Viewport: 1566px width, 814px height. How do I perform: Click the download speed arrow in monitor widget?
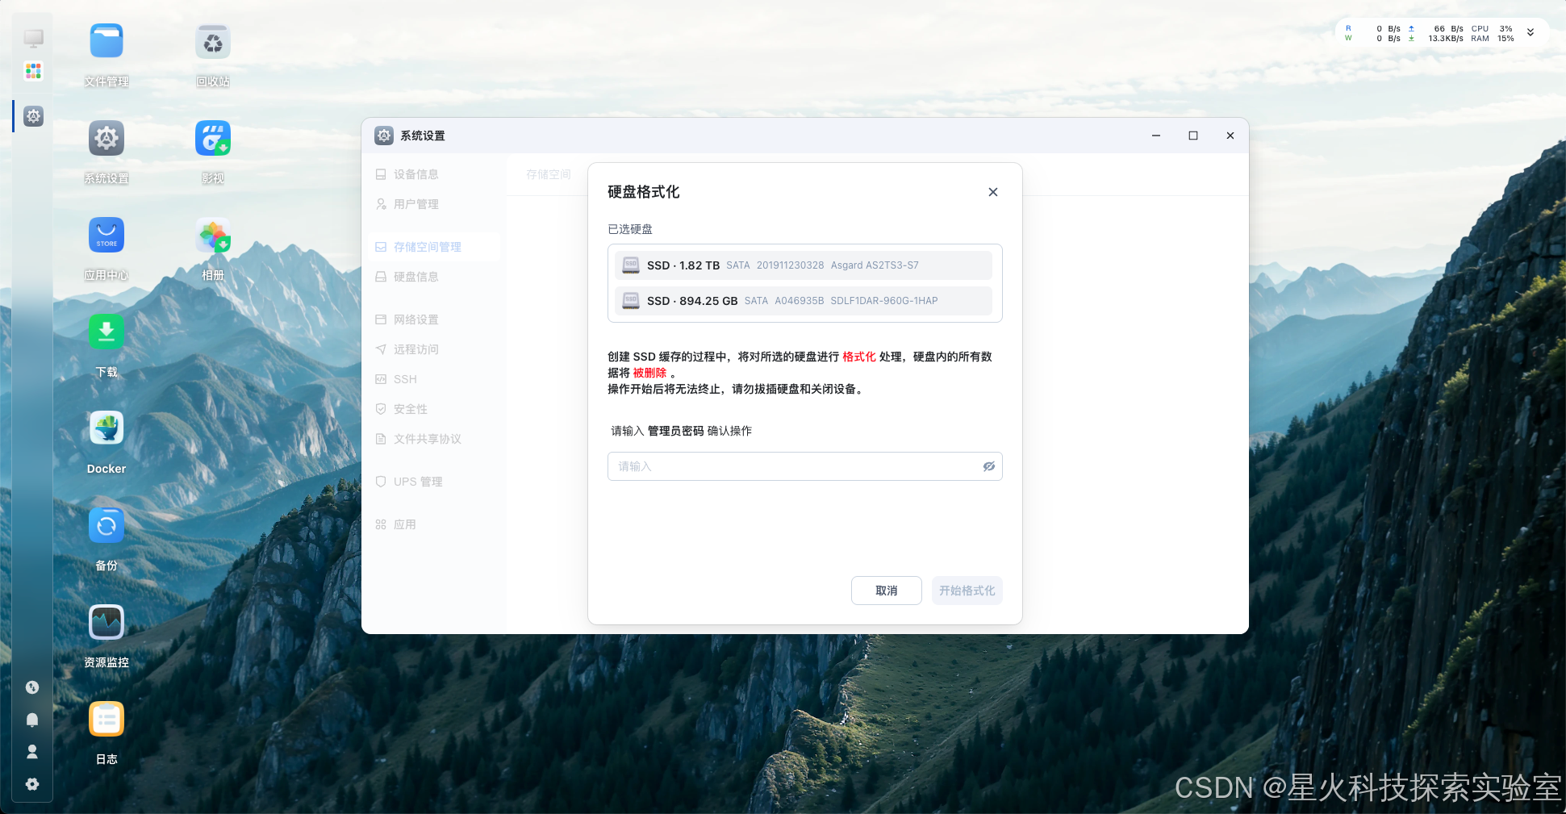[1411, 38]
